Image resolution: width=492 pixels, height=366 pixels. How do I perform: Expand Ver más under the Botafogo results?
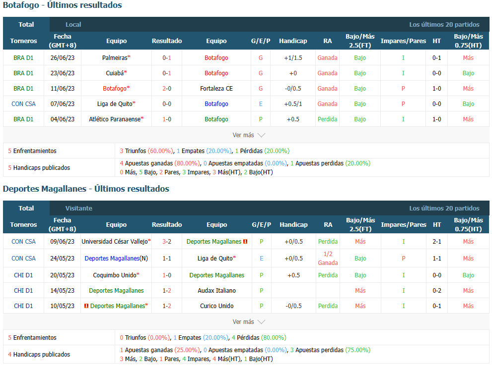249,135
